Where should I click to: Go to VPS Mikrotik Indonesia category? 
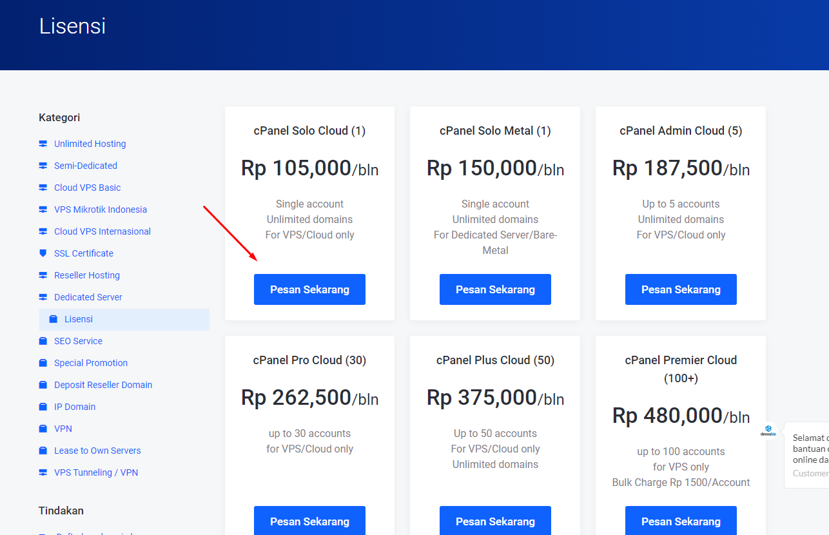(x=101, y=209)
